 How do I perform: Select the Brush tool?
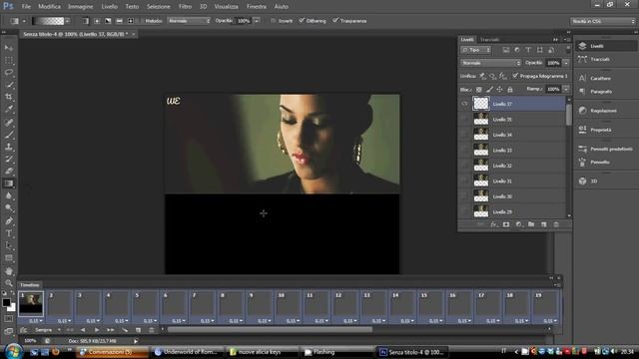click(9, 135)
